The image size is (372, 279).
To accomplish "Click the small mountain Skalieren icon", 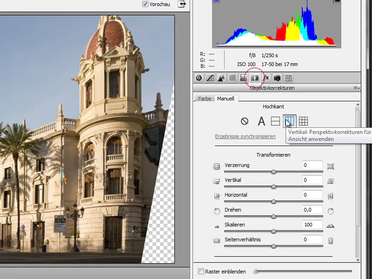I will pos(217,226).
